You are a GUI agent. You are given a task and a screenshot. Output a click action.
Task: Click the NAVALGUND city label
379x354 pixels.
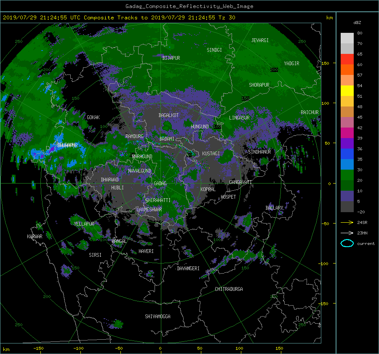coord(139,171)
